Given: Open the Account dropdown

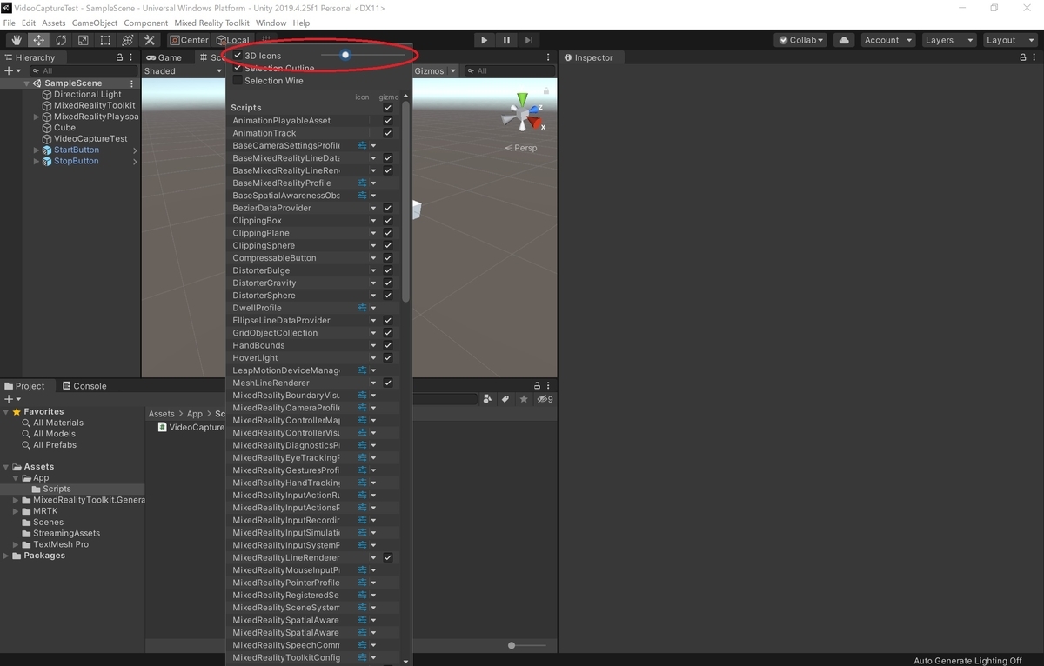Looking at the screenshot, I should point(887,40).
